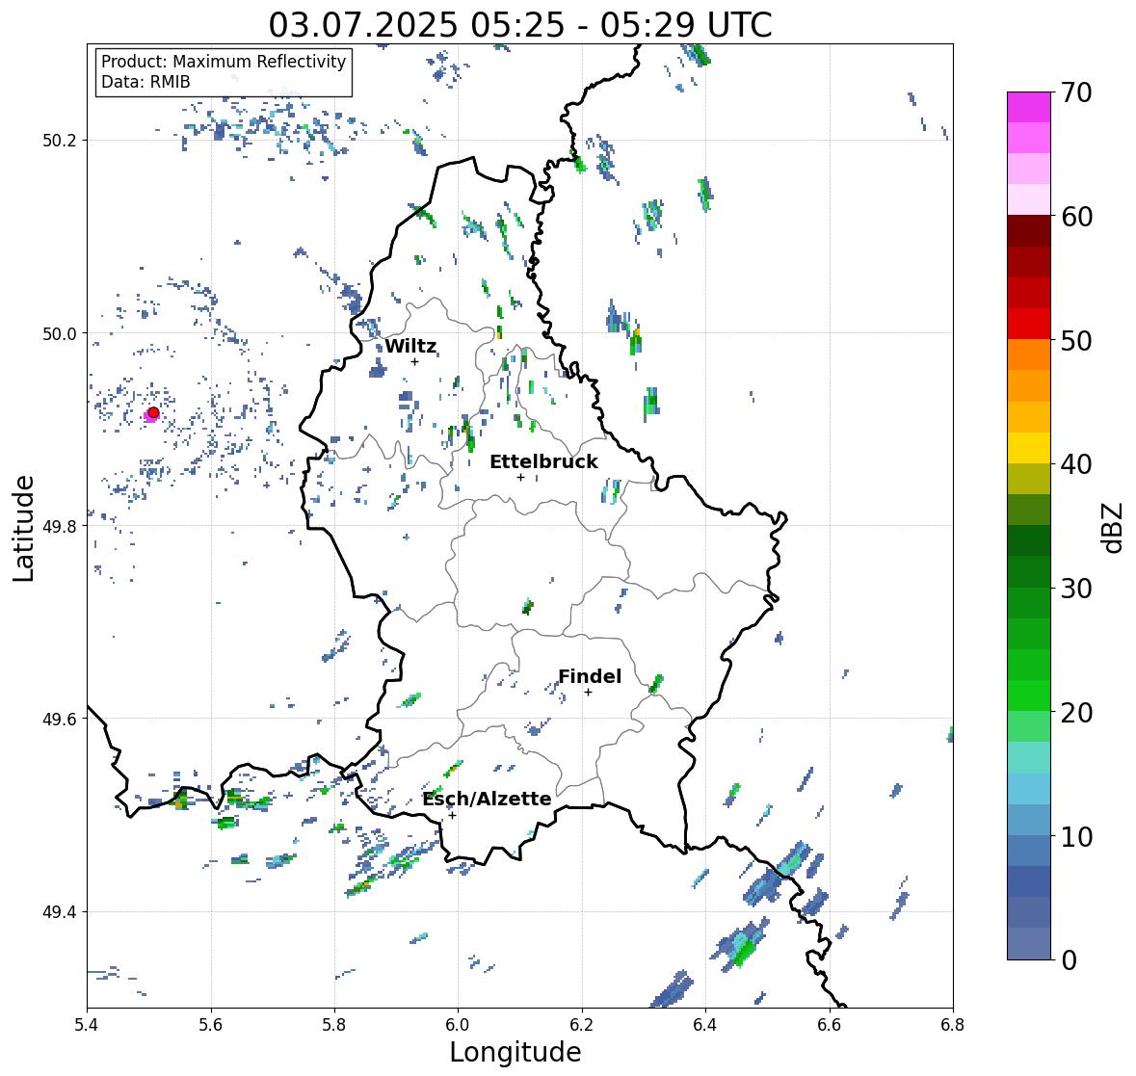Click the magenta top colorbar segment
1136x1076 pixels.
click(1029, 107)
